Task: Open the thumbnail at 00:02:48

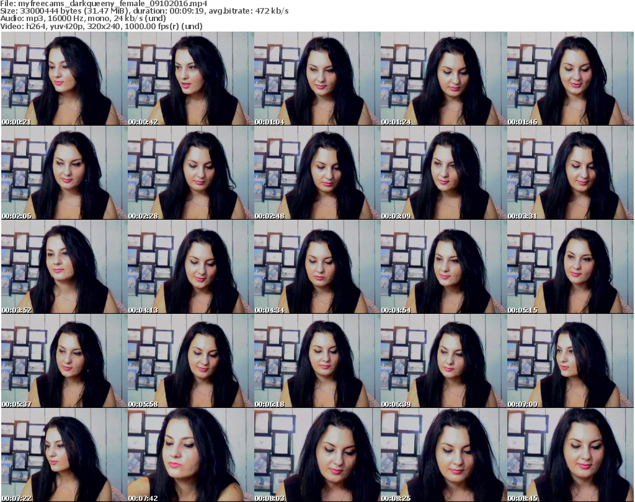Action: pos(317,173)
